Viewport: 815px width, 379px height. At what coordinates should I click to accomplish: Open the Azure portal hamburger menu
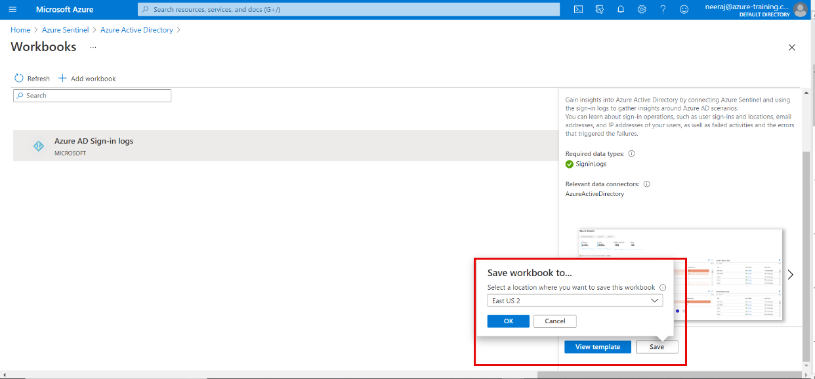[12, 9]
